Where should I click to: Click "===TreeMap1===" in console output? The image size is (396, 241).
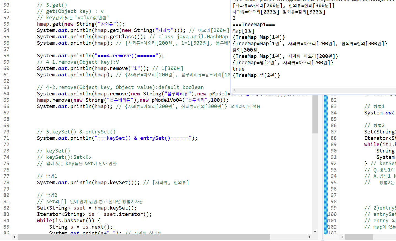coord(254,25)
